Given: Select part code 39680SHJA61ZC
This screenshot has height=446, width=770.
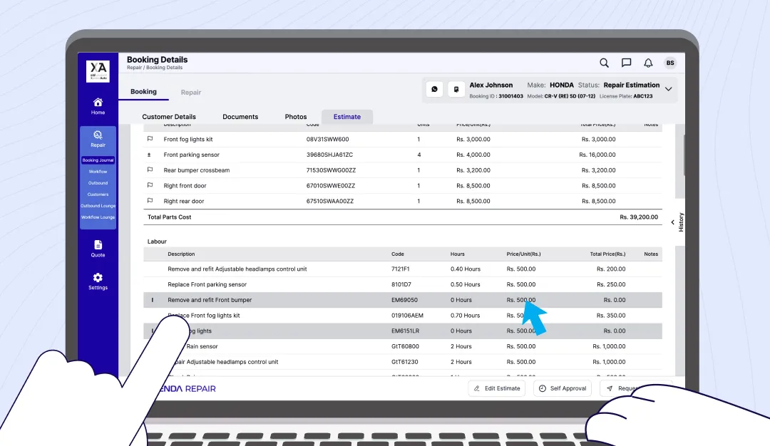Looking at the screenshot, I should pyautogui.click(x=329, y=155).
